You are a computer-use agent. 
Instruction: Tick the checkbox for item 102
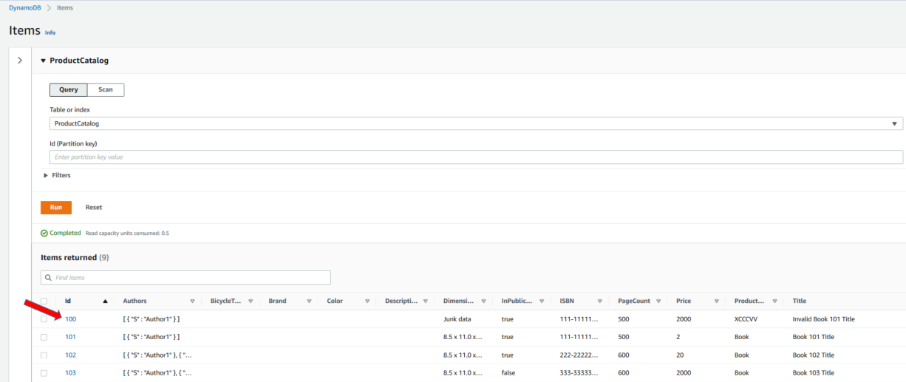(x=44, y=355)
